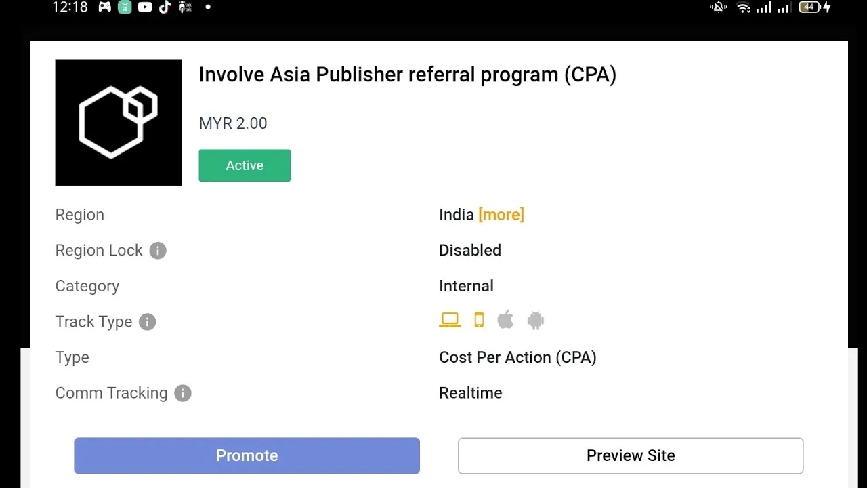The width and height of the screenshot is (867, 488).
Task: Open the Involve Asia hexagon logo thumbnail
Action: 119,122
